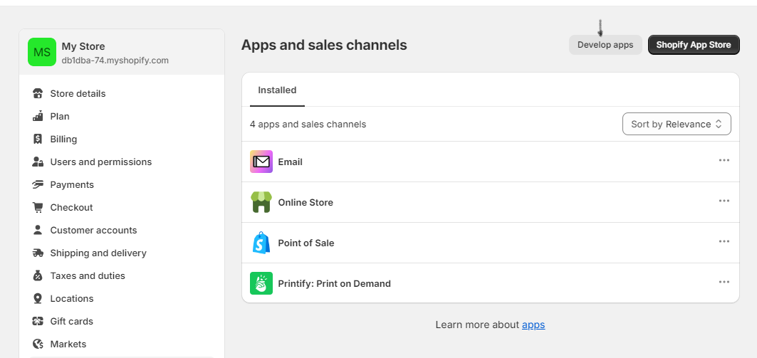Click the Billing receipt icon

pos(38,139)
